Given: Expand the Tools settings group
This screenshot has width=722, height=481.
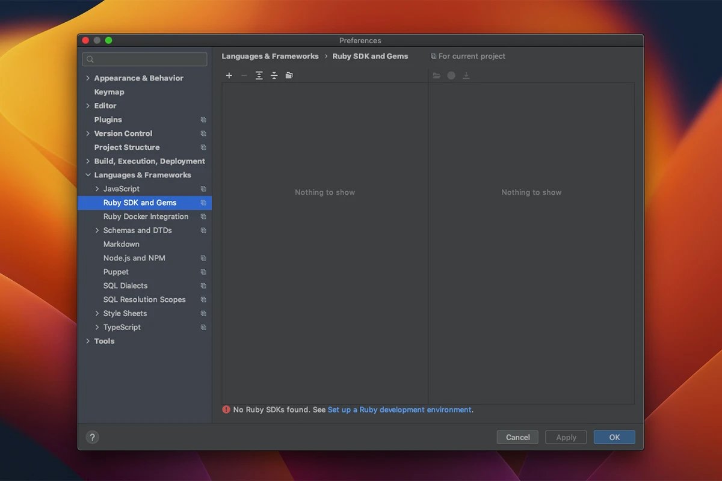Looking at the screenshot, I should (88, 341).
